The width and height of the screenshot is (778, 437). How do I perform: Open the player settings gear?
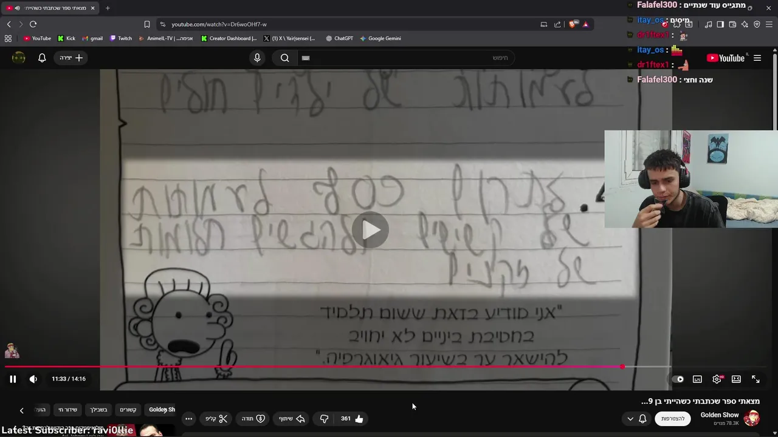(x=717, y=379)
